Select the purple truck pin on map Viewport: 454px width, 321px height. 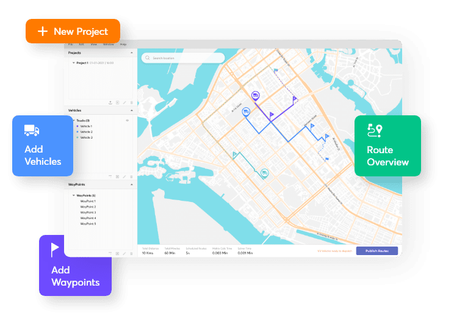(255, 96)
